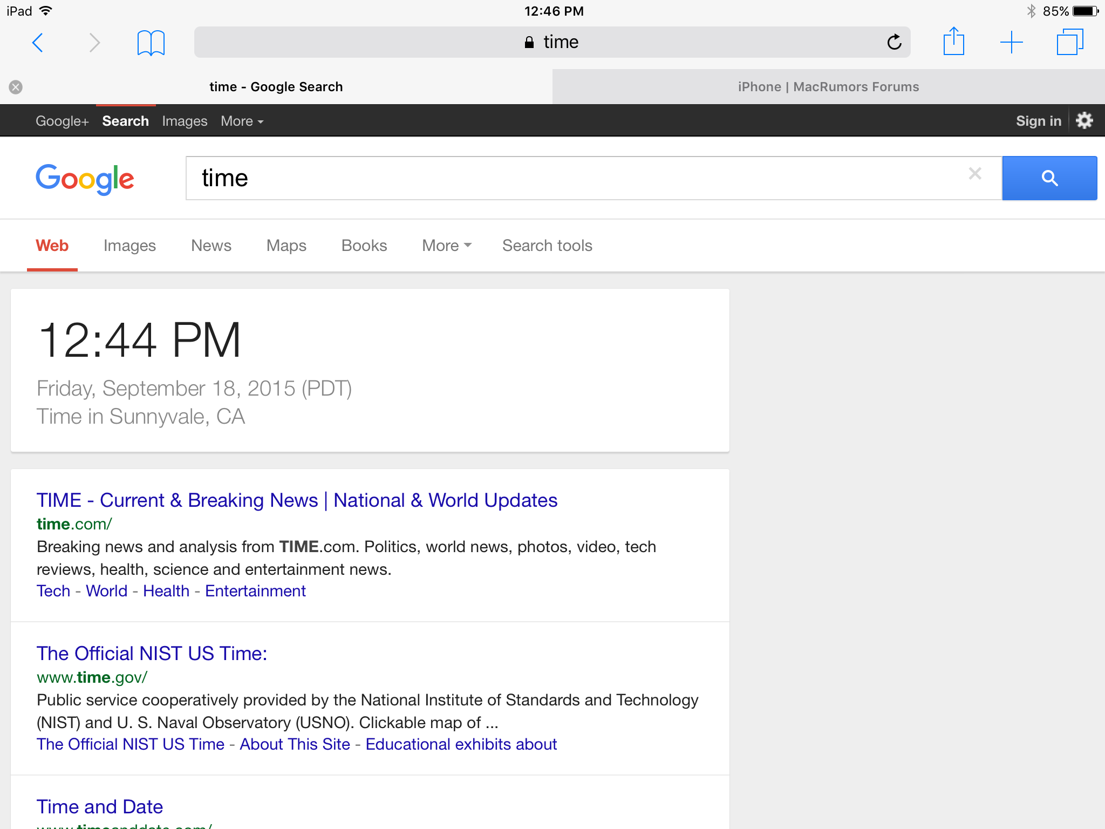The height and width of the screenshot is (829, 1105).
Task: Close the 'time - Google Search' tab
Action: click(x=16, y=87)
